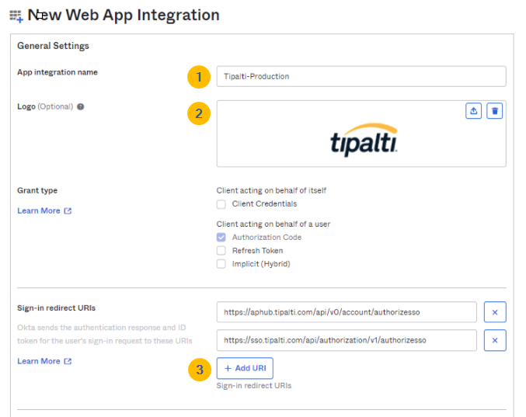Click the aphub.tipalti.com redirect URI field
The width and height of the screenshot is (526, 417).
346,312
